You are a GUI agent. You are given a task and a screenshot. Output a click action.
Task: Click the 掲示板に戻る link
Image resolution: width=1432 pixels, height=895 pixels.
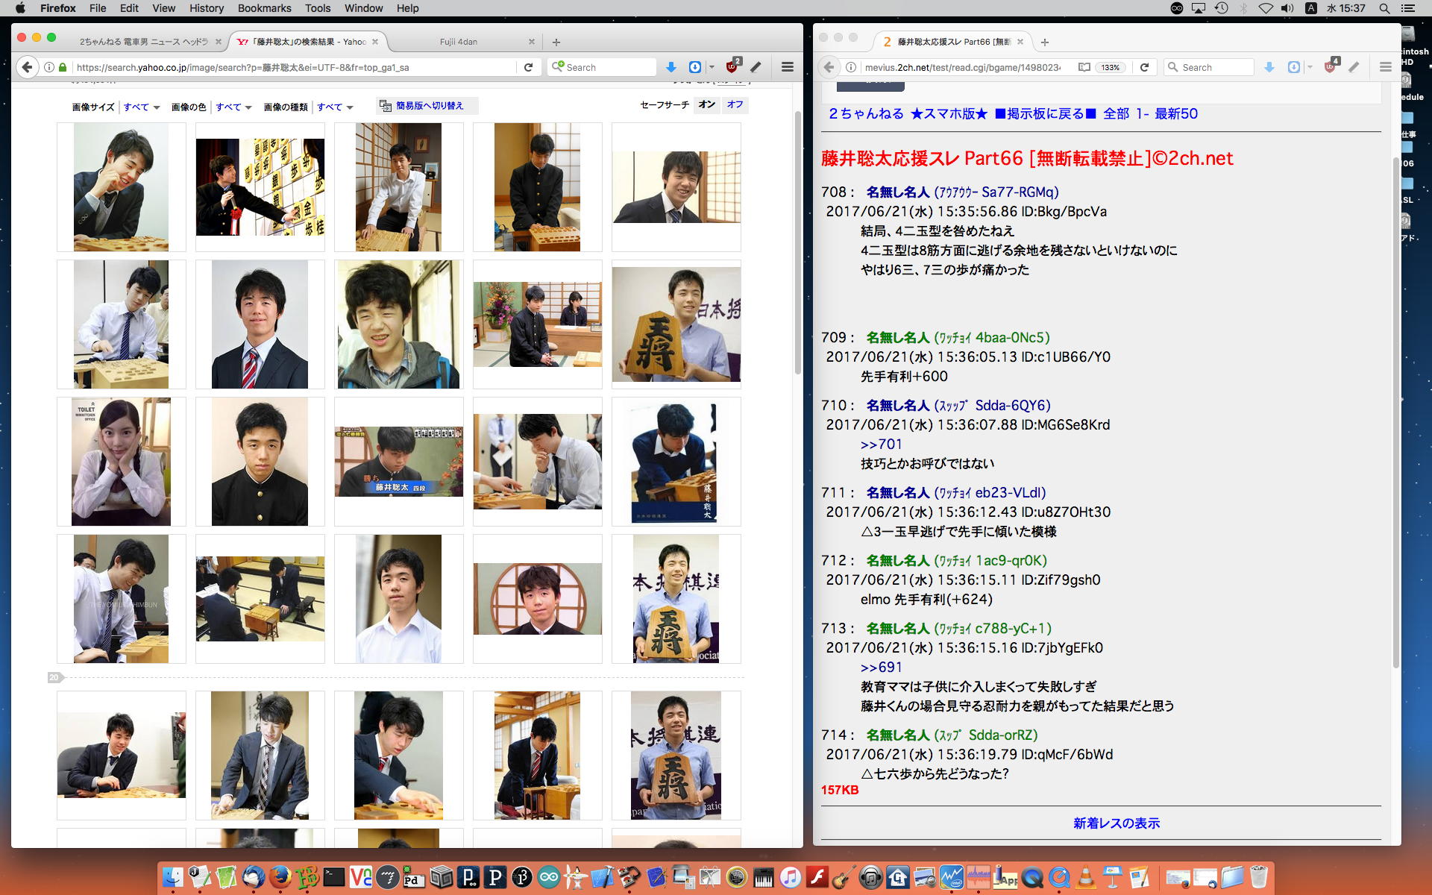(x=1045, y=113)
